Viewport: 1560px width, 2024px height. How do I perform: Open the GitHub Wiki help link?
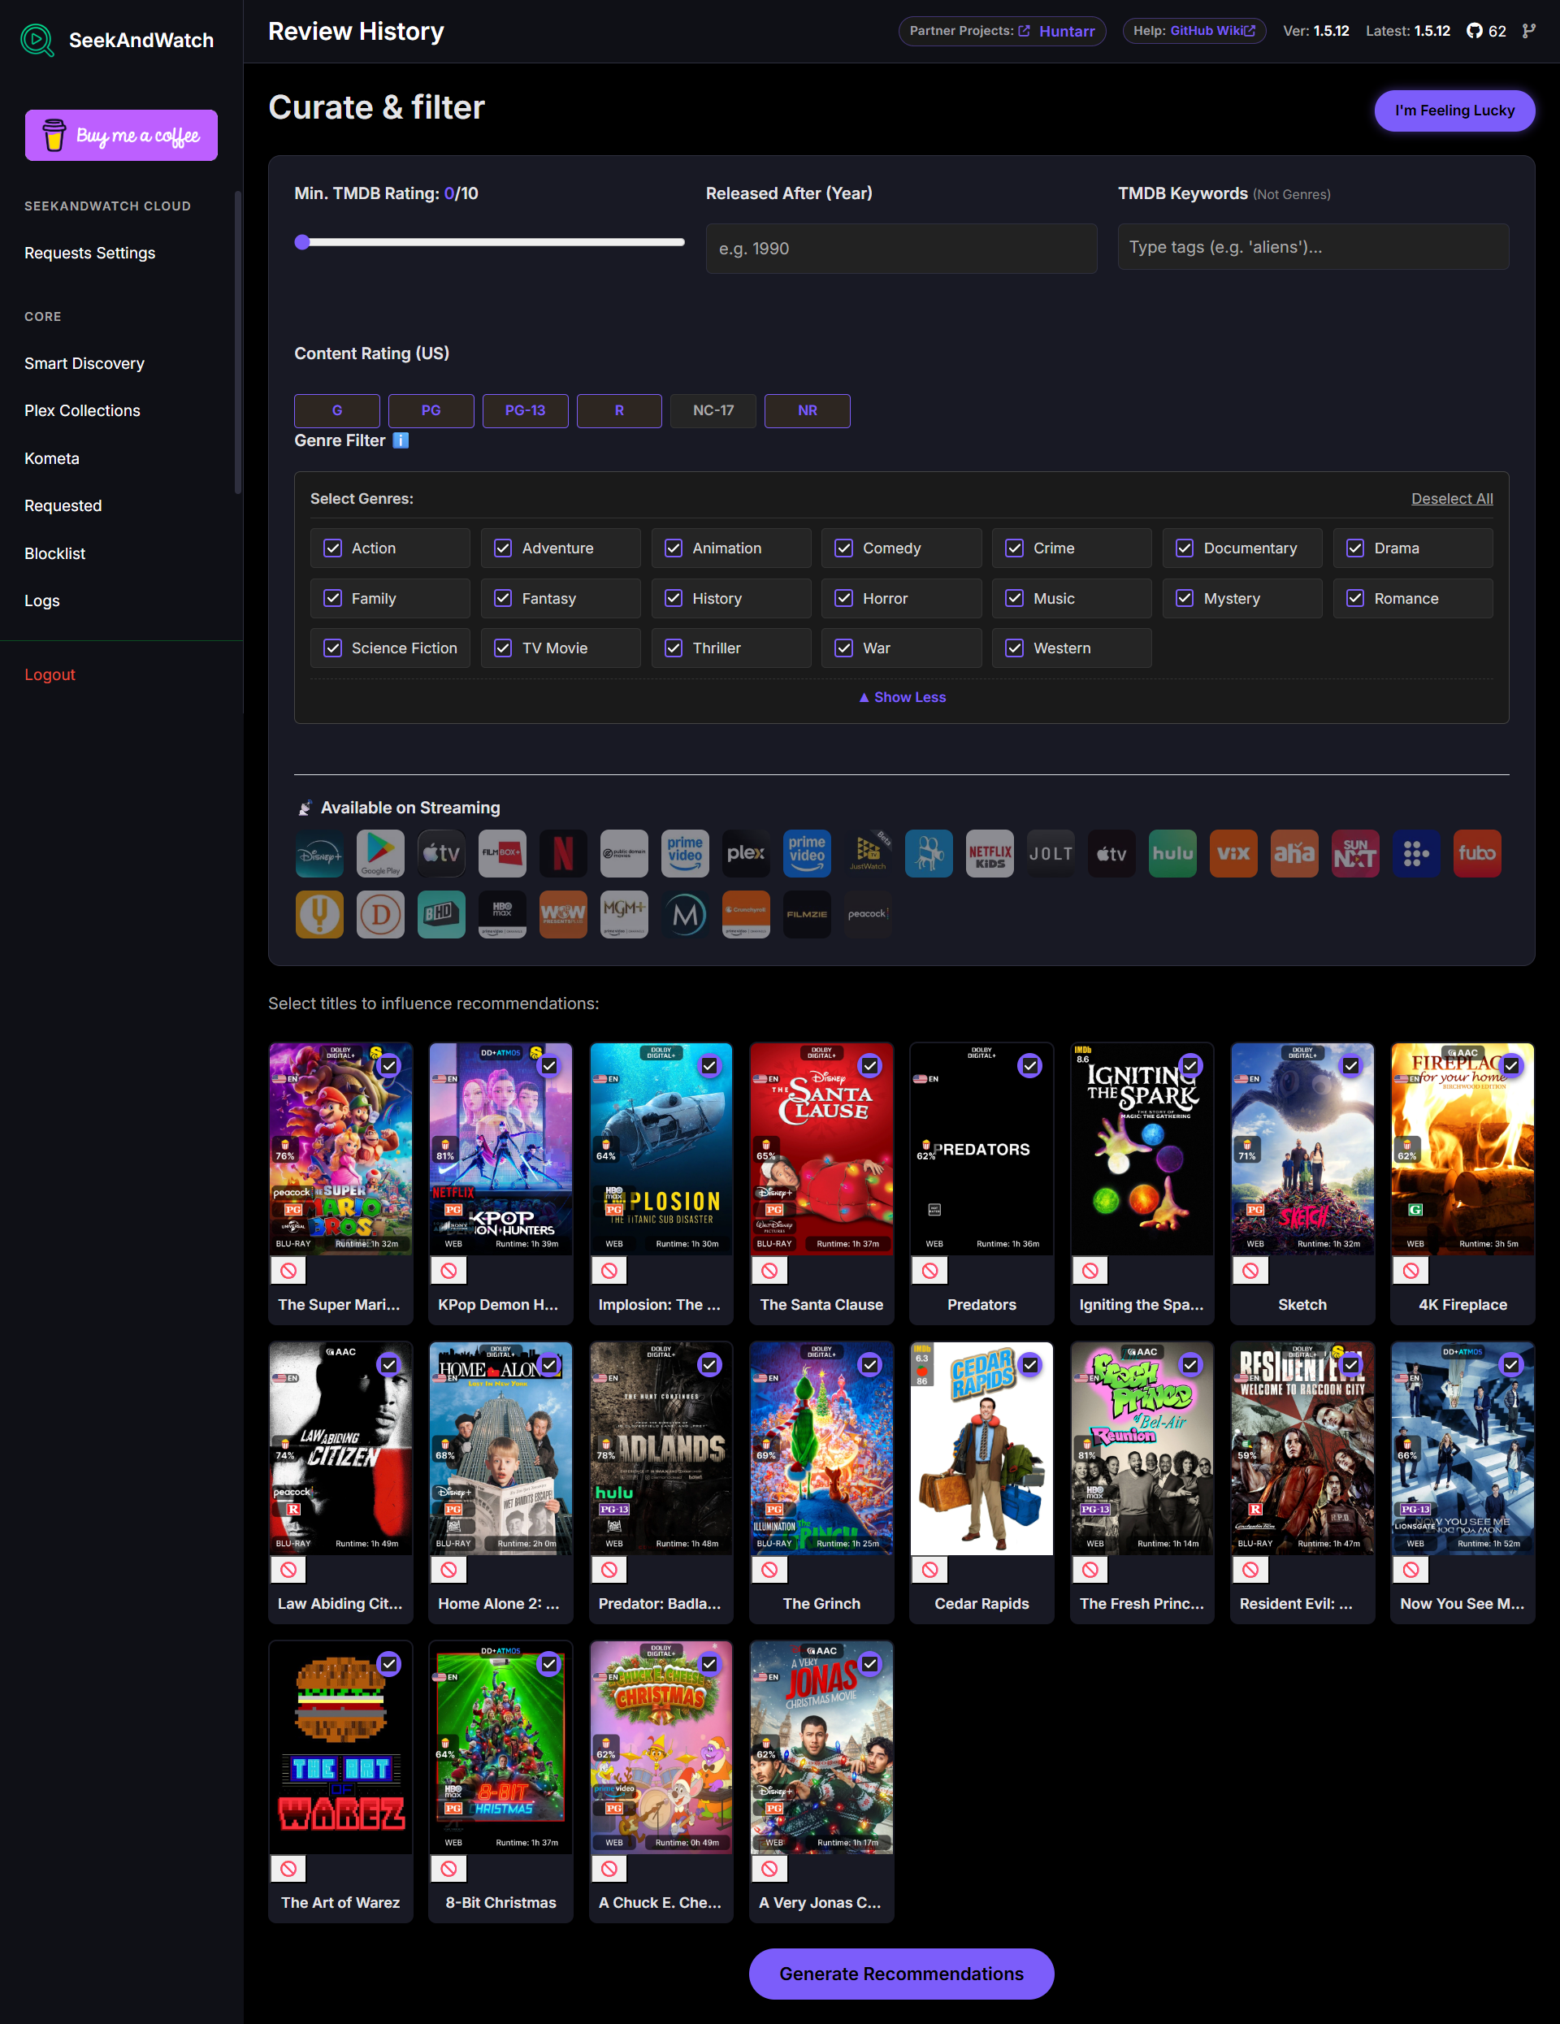tap(1212, 31)
